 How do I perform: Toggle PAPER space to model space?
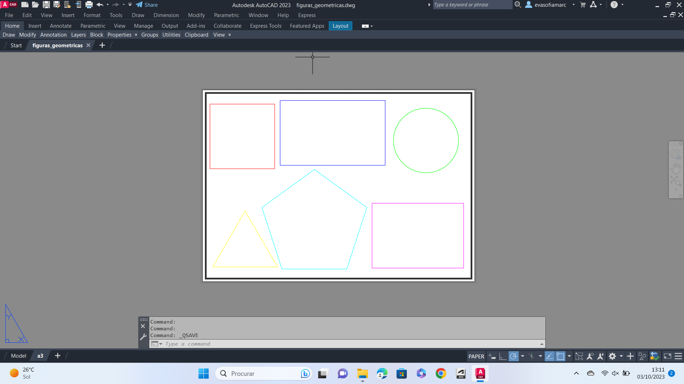click(476, 356)
